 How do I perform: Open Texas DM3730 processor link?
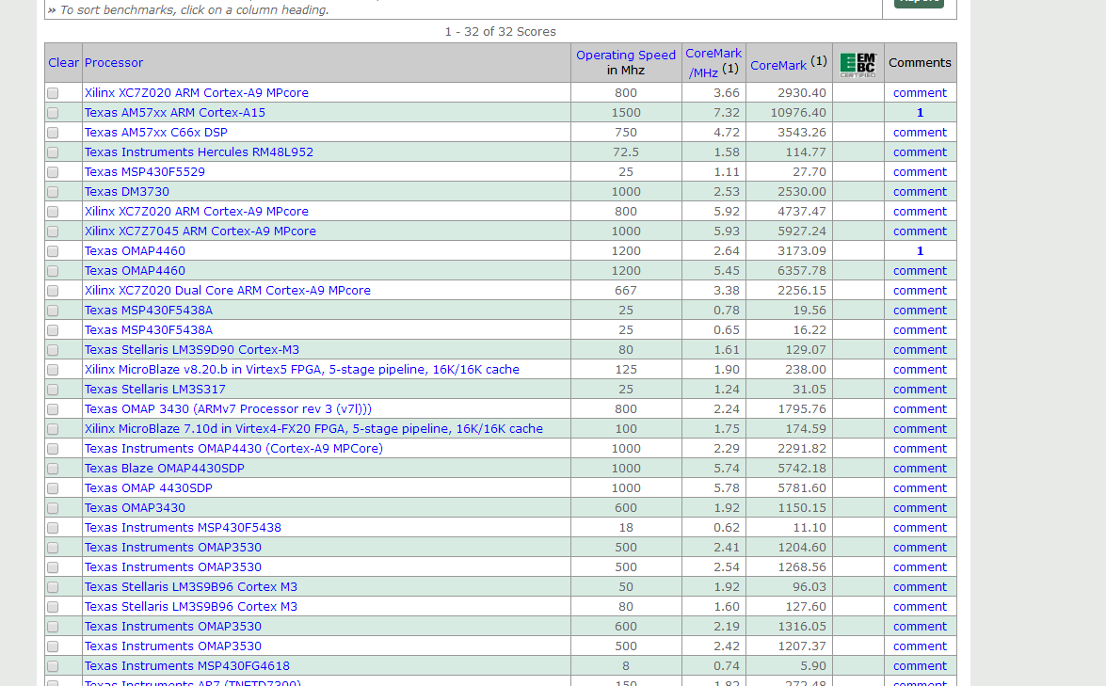[127, 192]
